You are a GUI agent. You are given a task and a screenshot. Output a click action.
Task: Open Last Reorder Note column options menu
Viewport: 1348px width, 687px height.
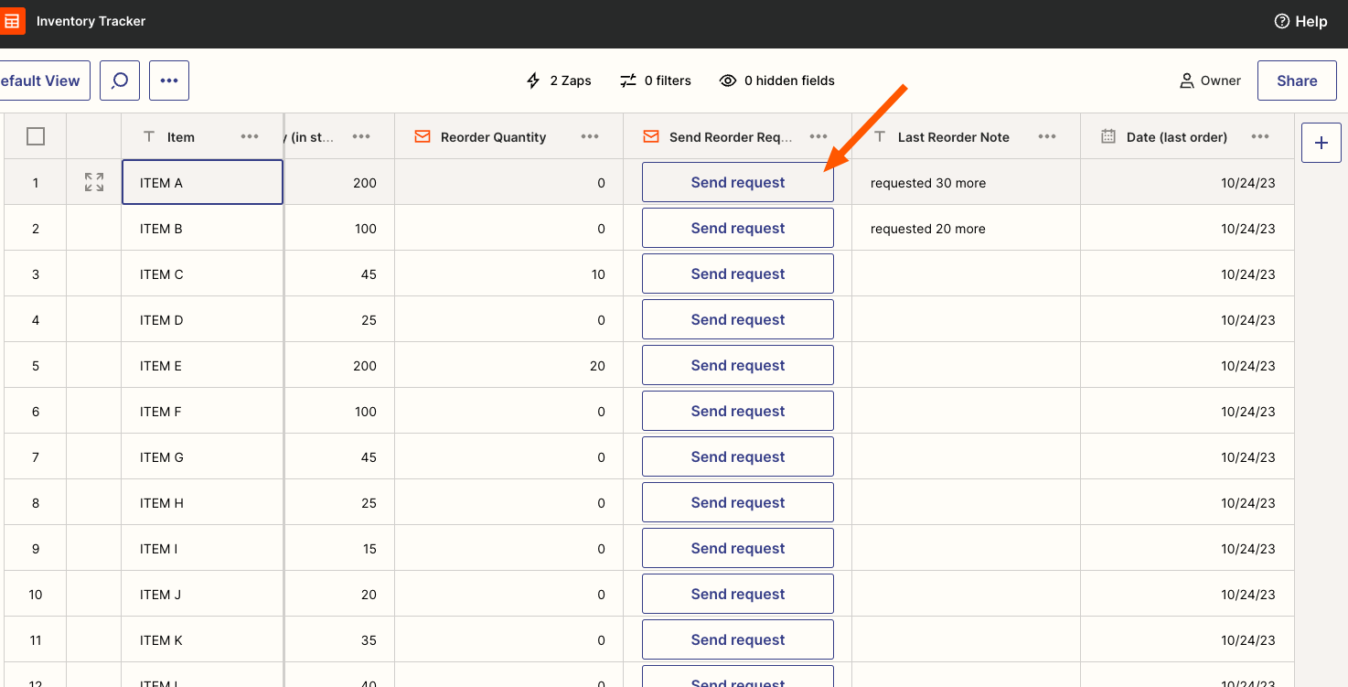point(1047,136)
